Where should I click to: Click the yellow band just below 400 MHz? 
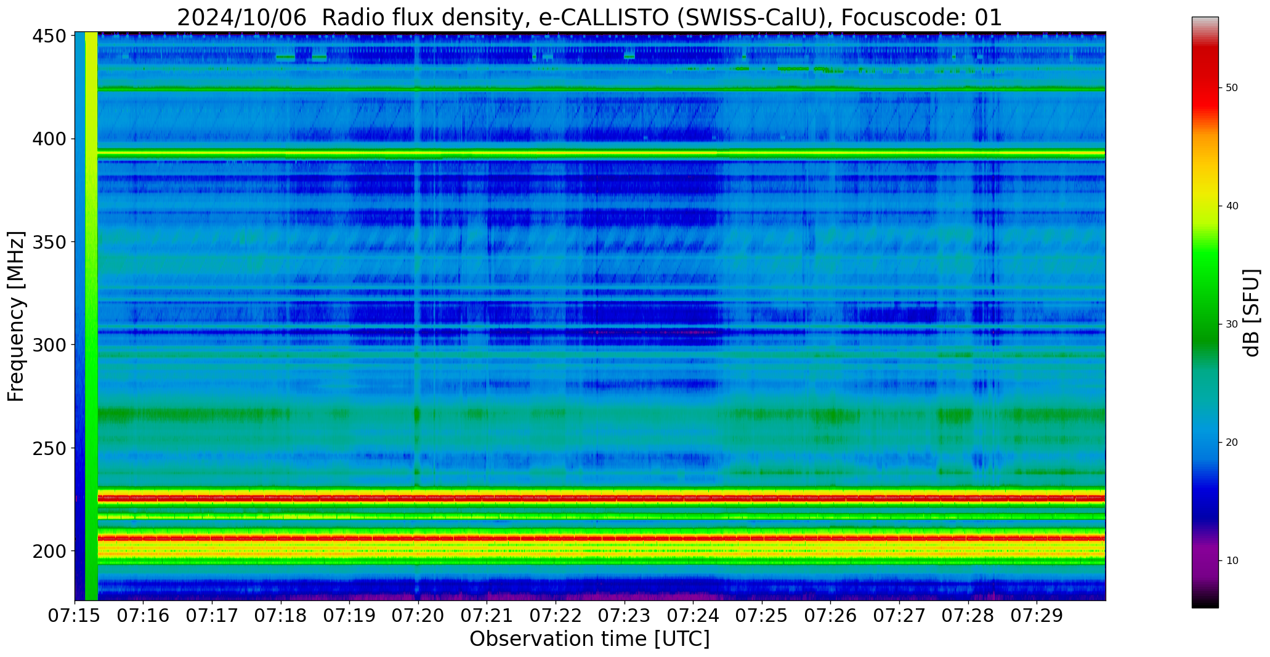[601, 153]
